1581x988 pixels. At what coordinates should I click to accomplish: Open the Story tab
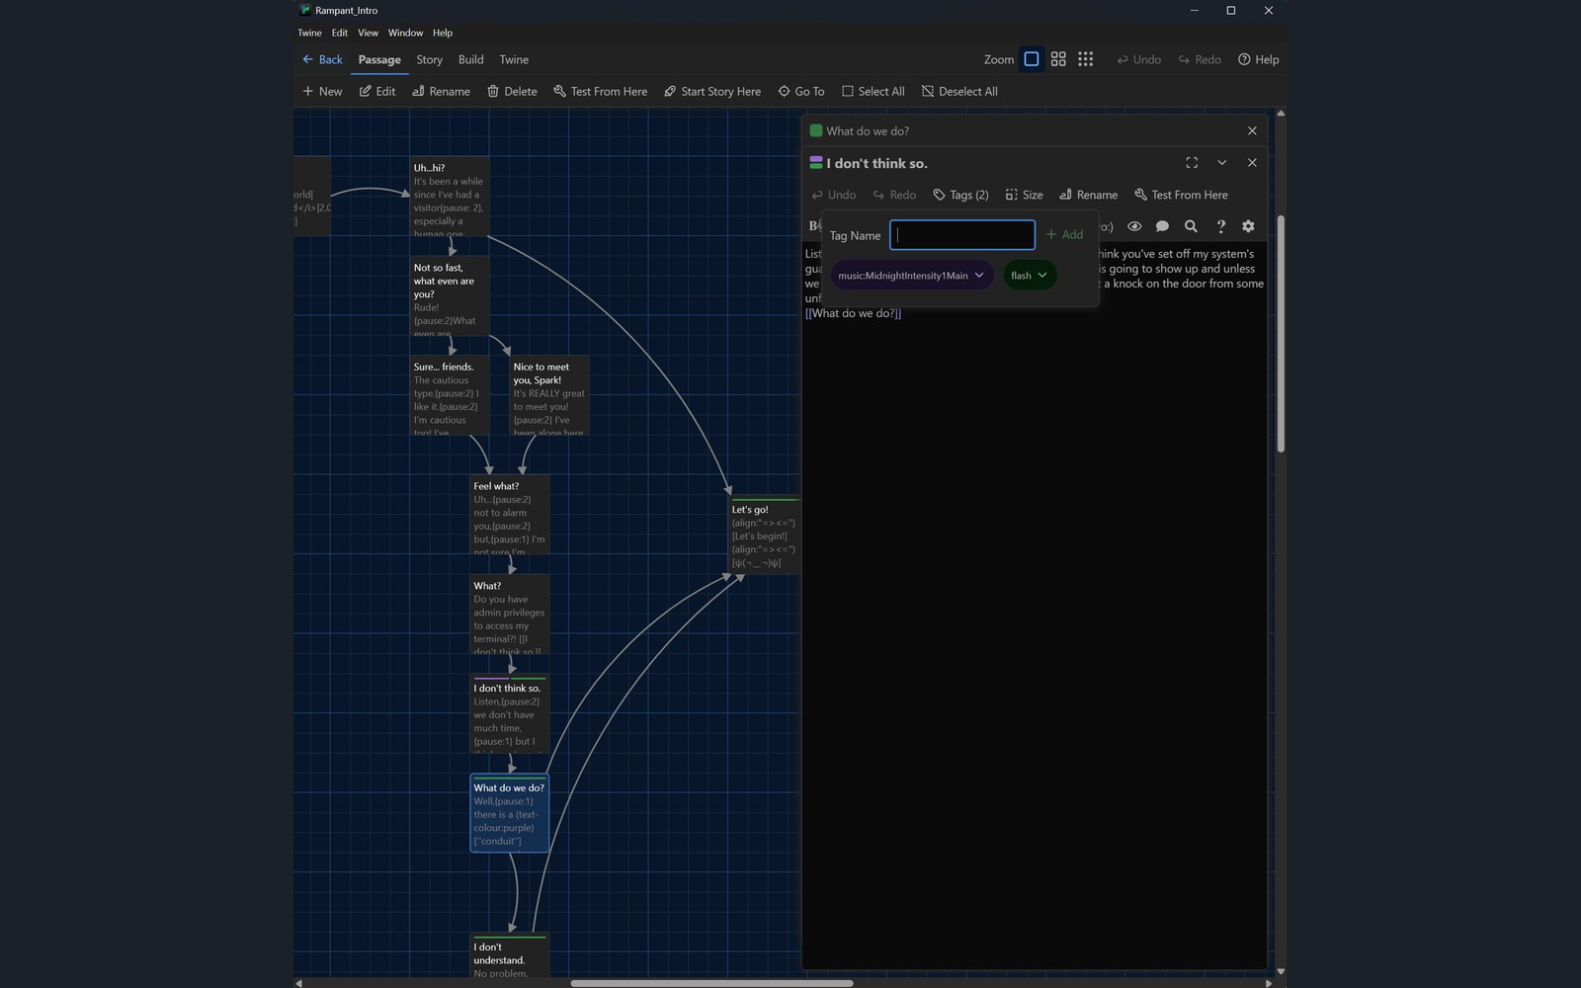pos(429,59)
